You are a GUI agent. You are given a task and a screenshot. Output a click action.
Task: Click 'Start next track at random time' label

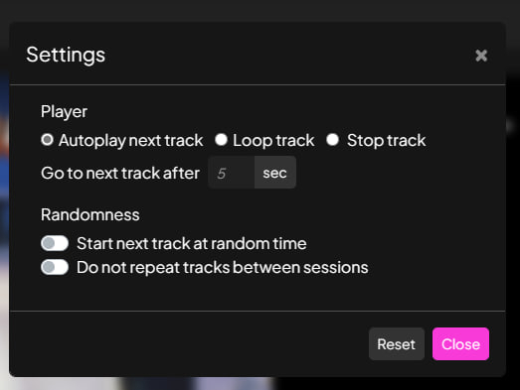tap(192, 244)
